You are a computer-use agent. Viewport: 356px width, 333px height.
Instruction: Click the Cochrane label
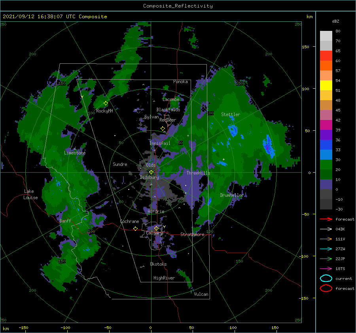(x=129, y=221)
